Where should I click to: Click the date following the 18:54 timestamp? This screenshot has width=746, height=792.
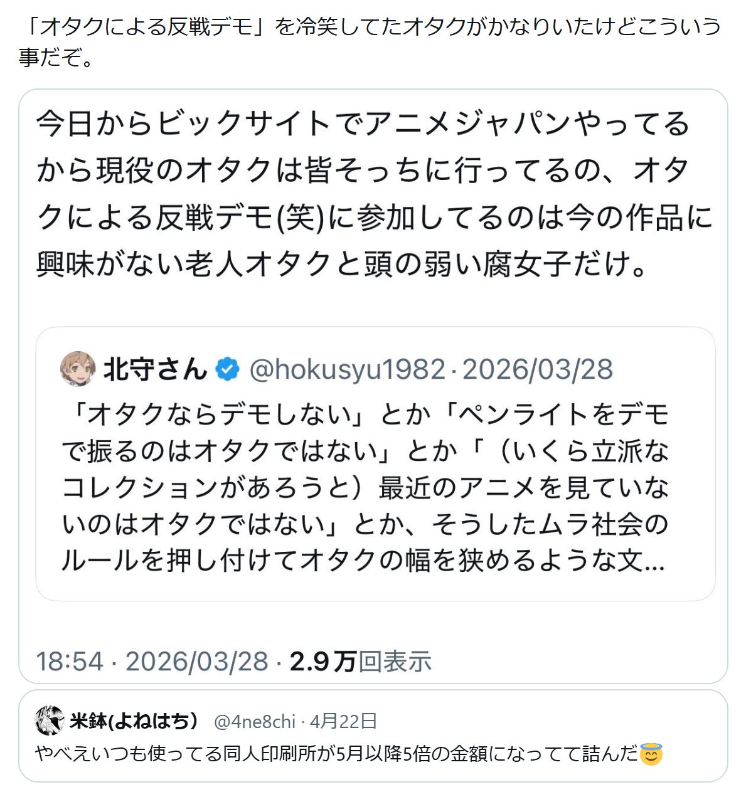tap(197, 661)
